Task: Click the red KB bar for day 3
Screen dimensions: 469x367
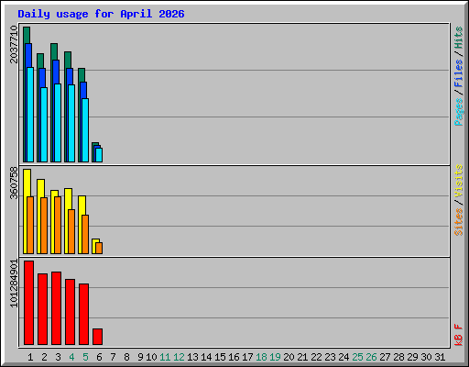Action: tap(56, 308)
